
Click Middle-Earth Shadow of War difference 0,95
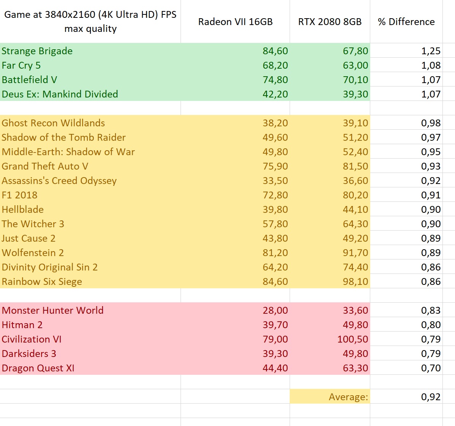(x=406, y=151)
